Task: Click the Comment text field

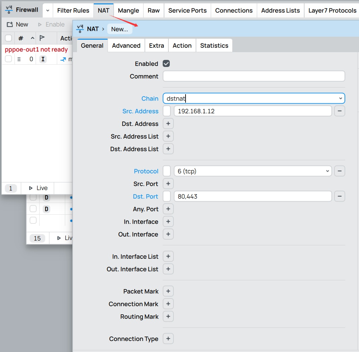Action: coord(254,76)
